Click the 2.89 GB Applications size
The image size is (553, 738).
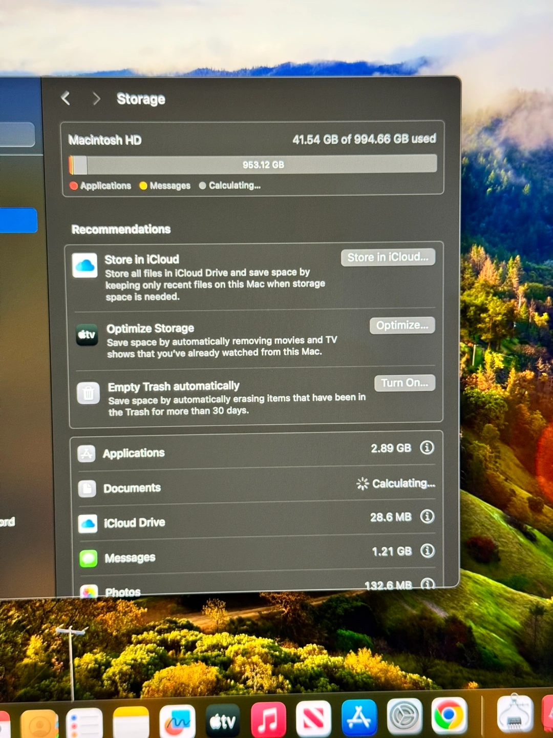point(391,448)
